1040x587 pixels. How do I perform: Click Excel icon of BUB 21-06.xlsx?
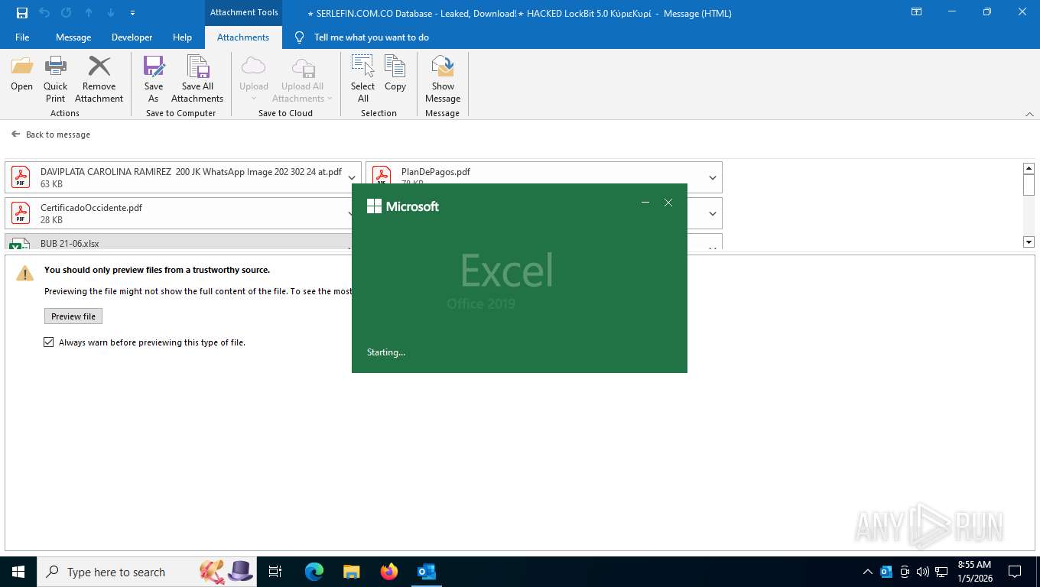click(x=21, y=244)
